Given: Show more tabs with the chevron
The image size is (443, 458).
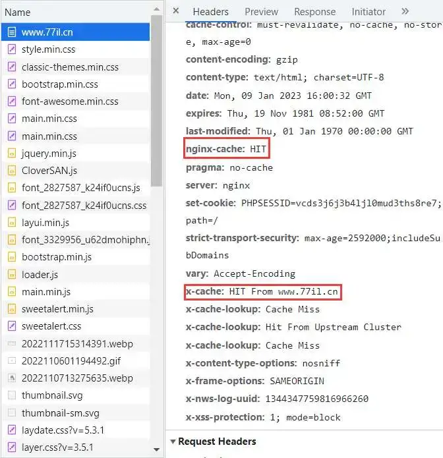Looking at the screenshot, I should pos(405,11).
